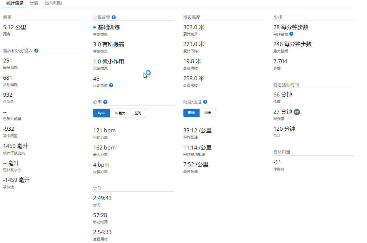Switch heart rate display to 区间 button
This screenshot has width=367, height=243.
[138, 113]
